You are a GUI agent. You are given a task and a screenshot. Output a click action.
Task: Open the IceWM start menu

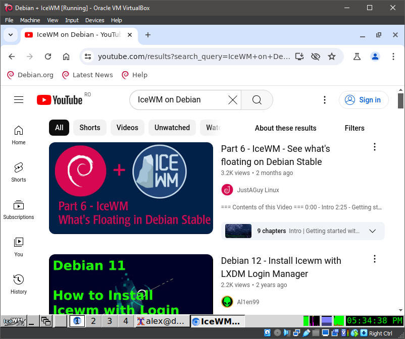(14, 321)
